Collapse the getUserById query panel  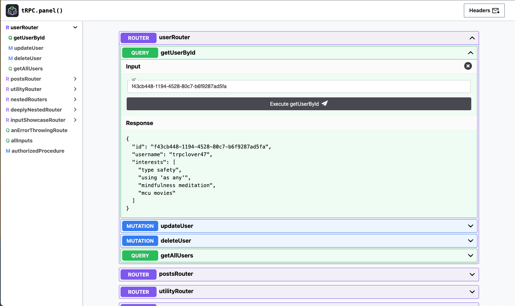pos(471,53)
